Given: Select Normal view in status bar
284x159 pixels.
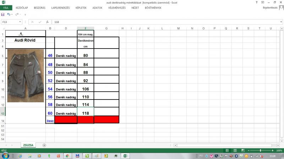Looking at the screenshot, I should [227, 151].
